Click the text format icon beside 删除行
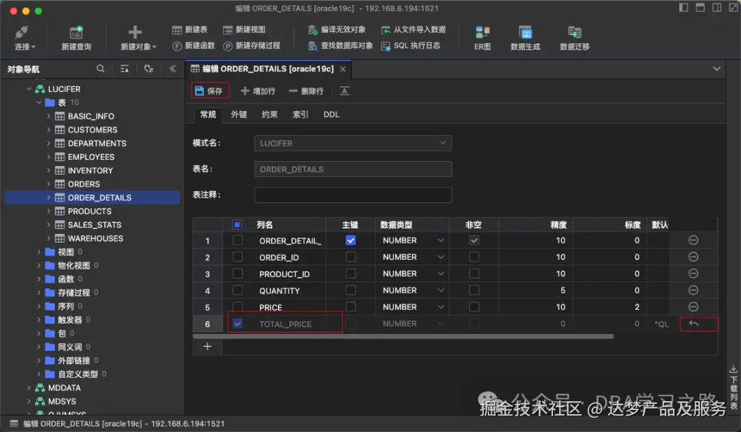This screenshot has height=432, width=741. (344, 91)
